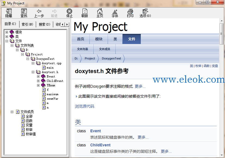Click the 查找 (Locate) toolbar icon
Screen dimensions: 225x158
[24, 11]
